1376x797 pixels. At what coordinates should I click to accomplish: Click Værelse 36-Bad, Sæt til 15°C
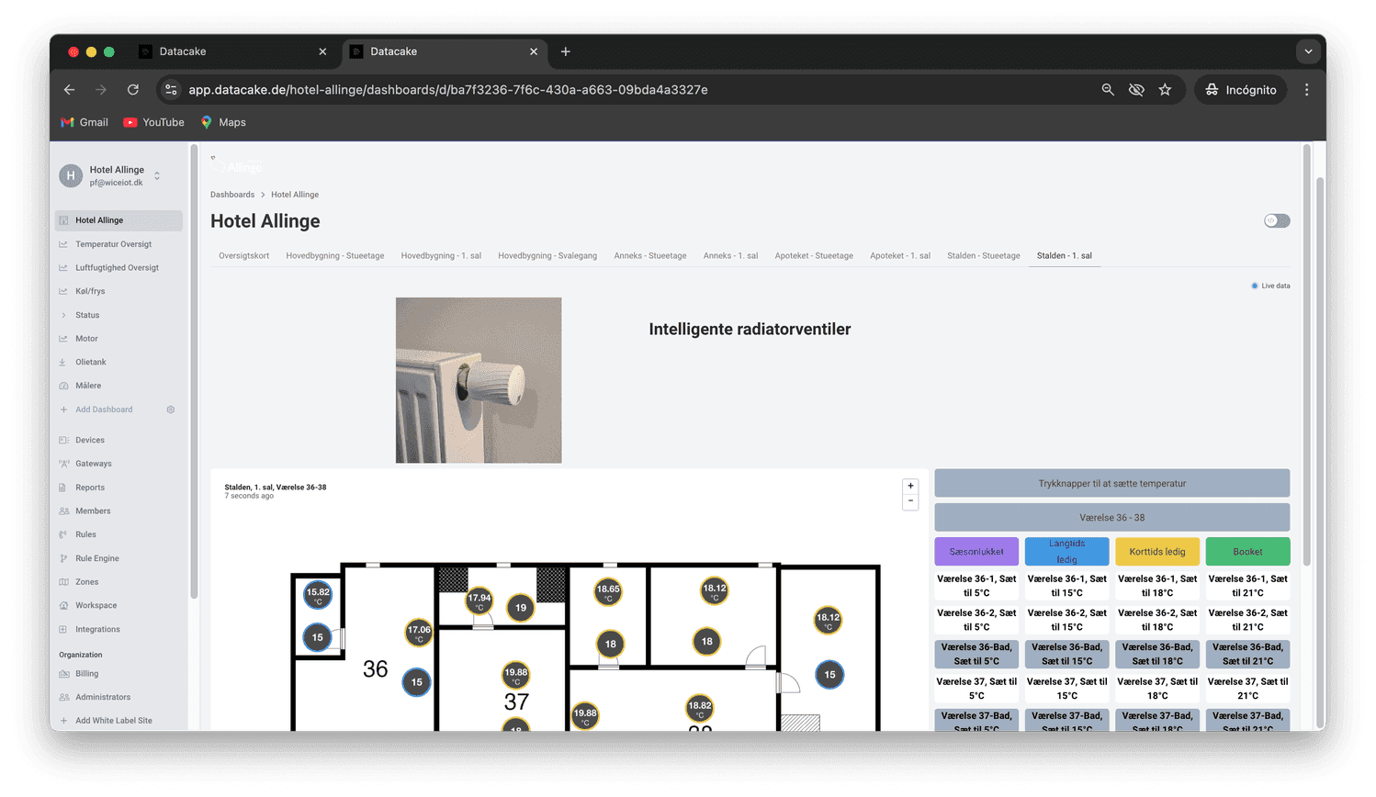1066,654
